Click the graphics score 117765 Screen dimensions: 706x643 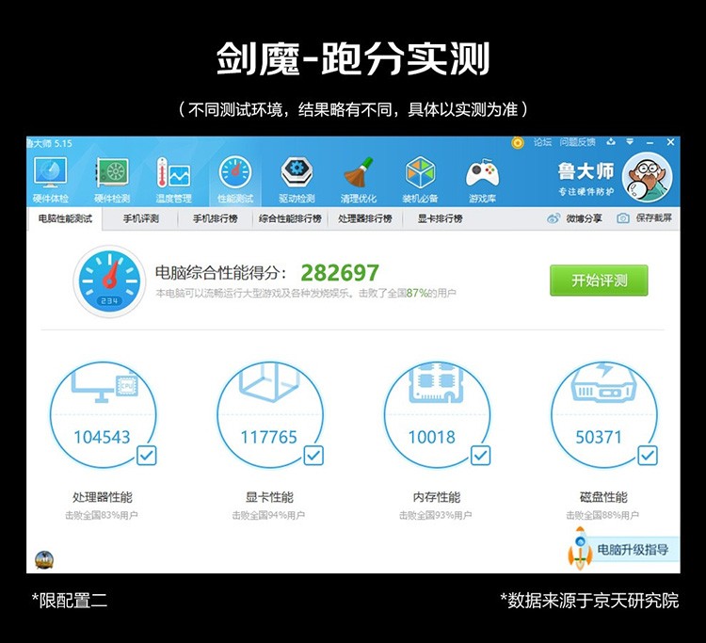269,437
